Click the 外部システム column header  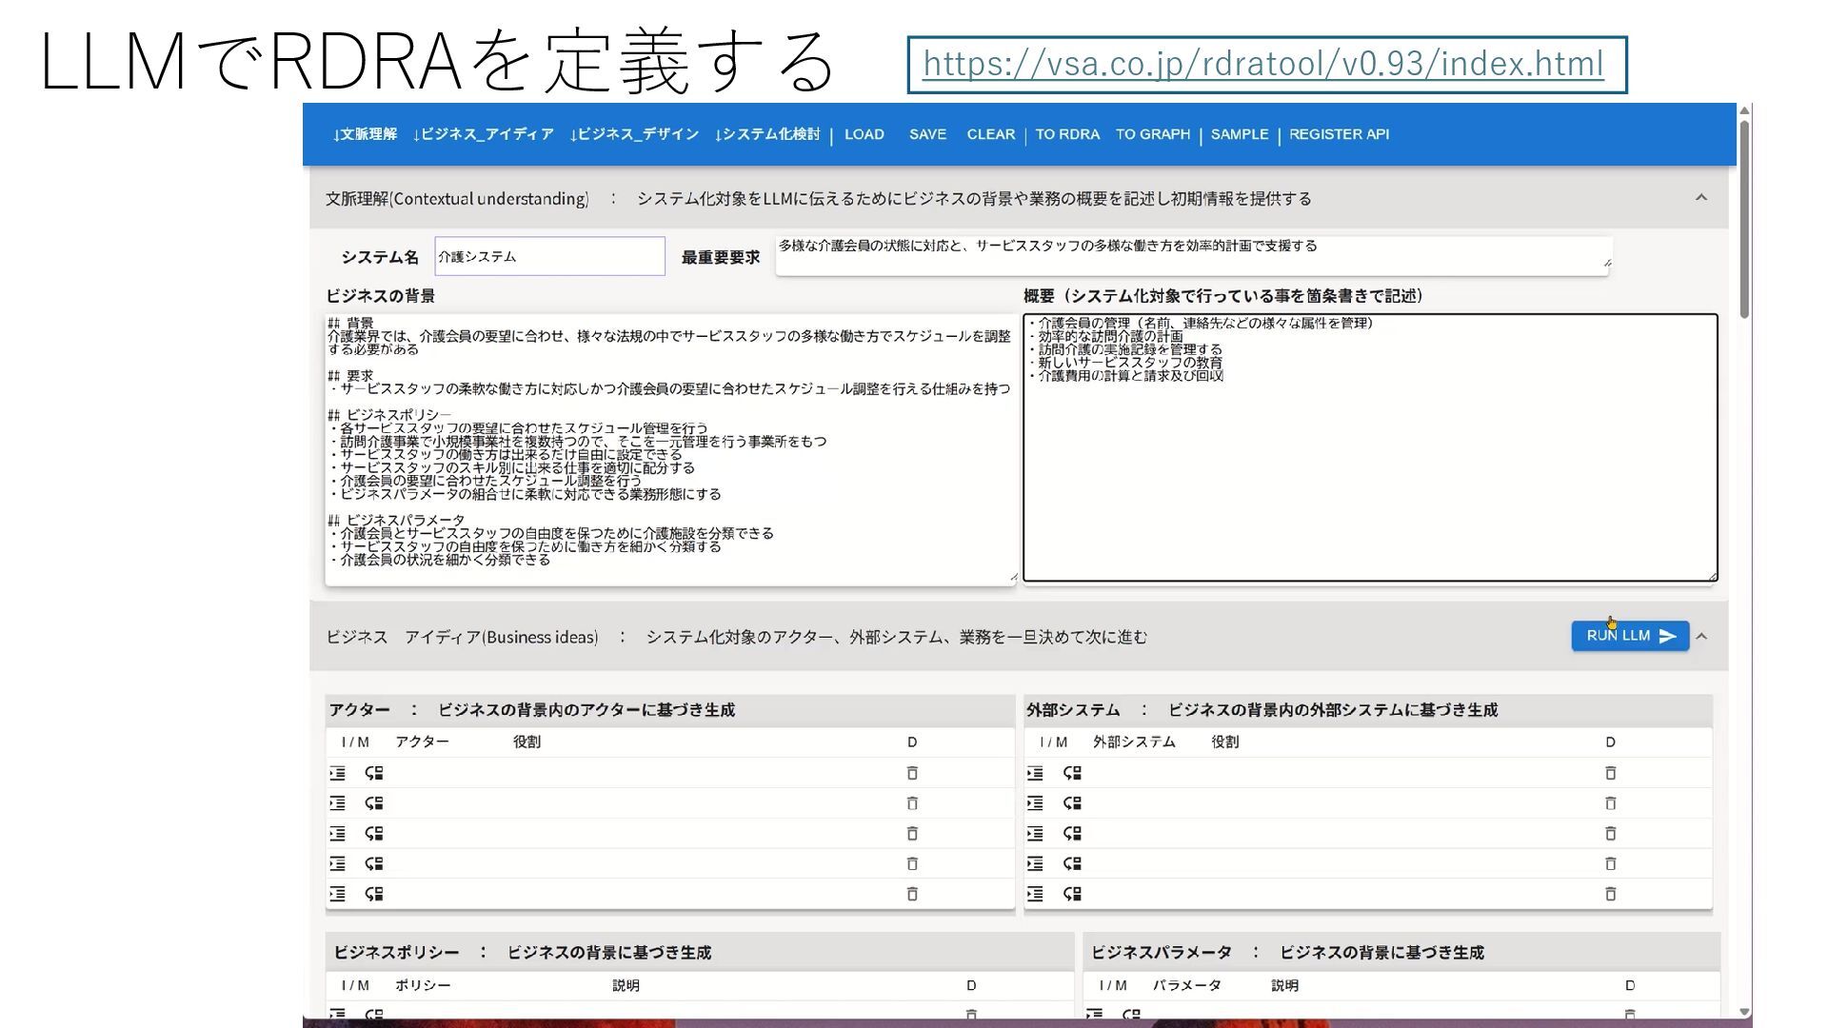1134,741
